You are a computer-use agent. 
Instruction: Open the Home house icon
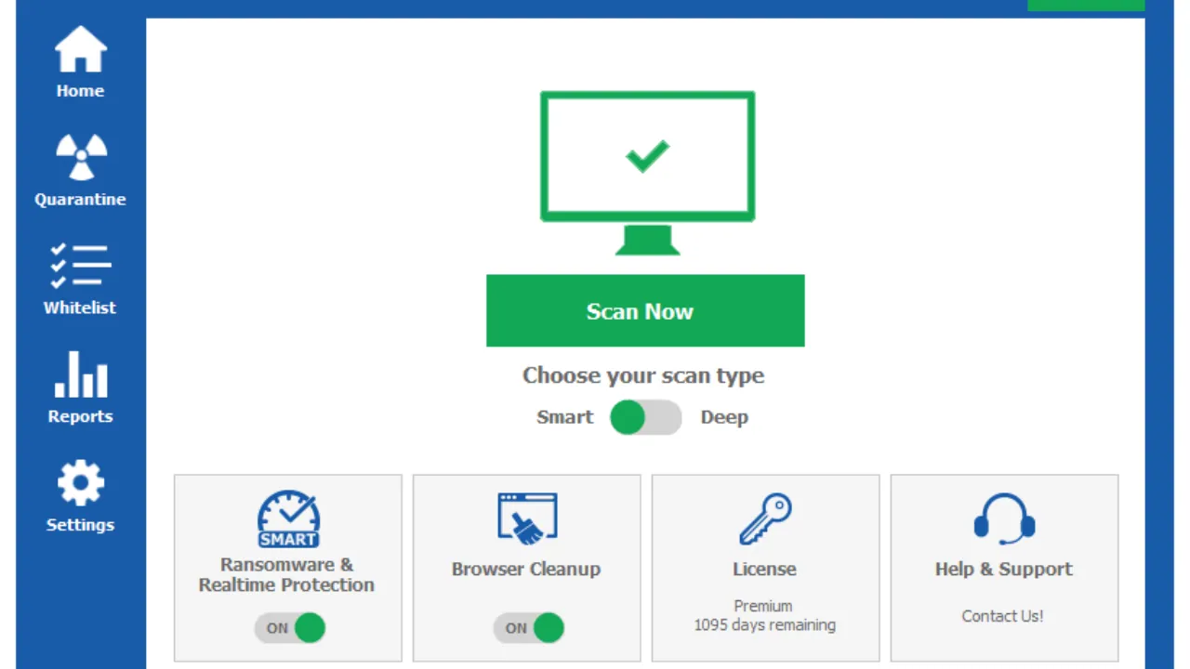tap(81, 49)
